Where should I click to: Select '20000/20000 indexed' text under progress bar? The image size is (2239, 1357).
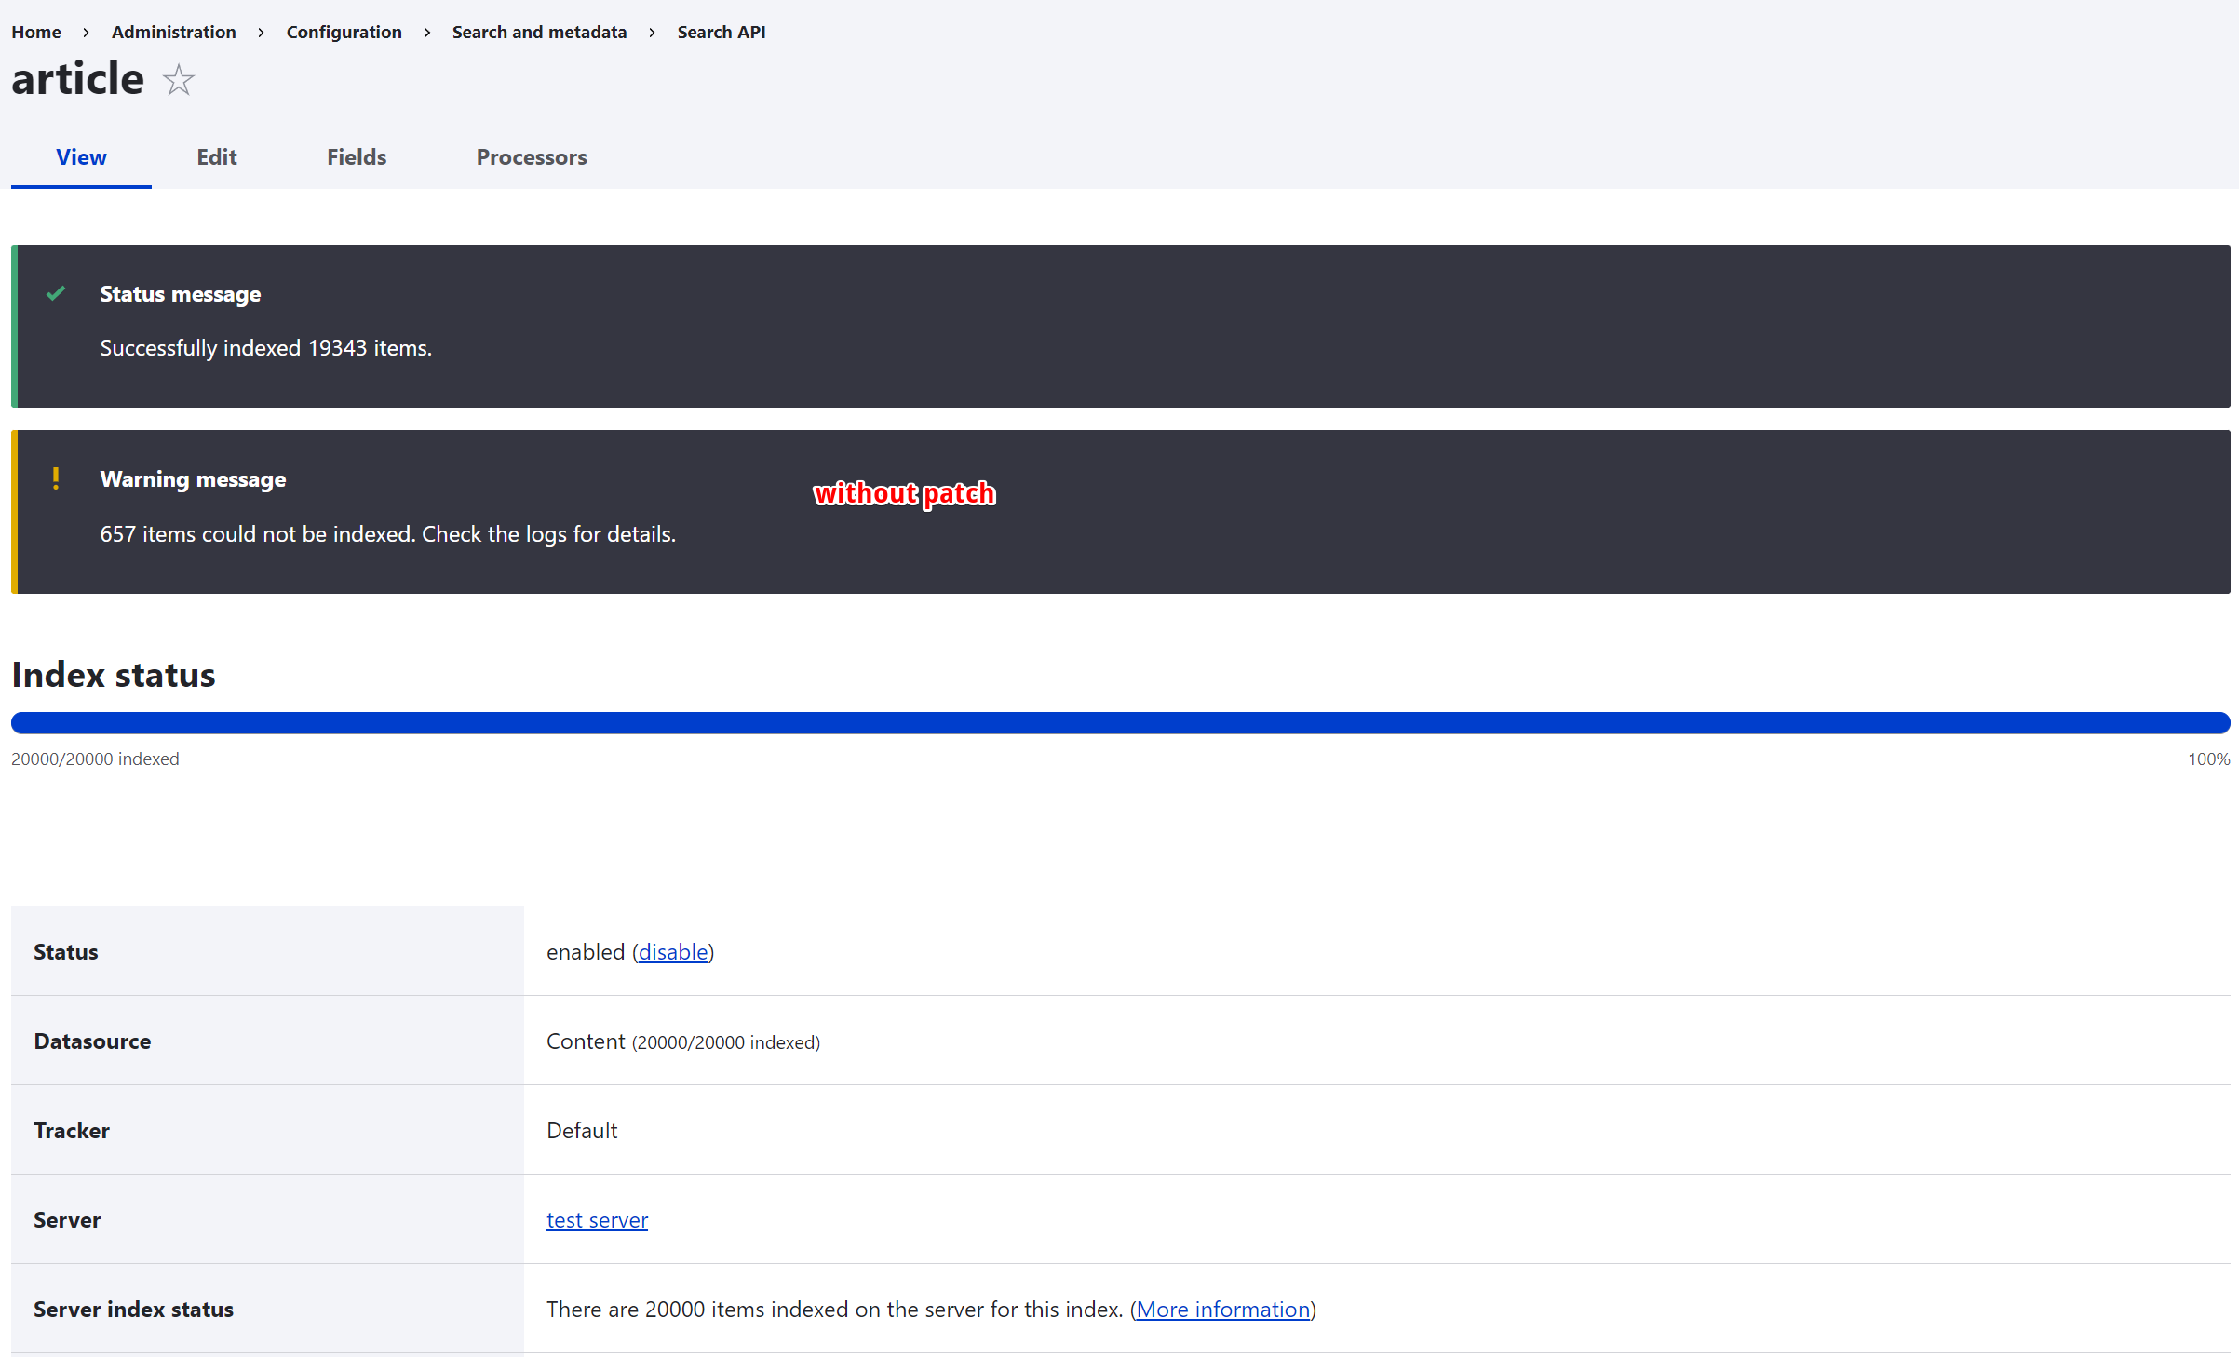tap(95, 759)
